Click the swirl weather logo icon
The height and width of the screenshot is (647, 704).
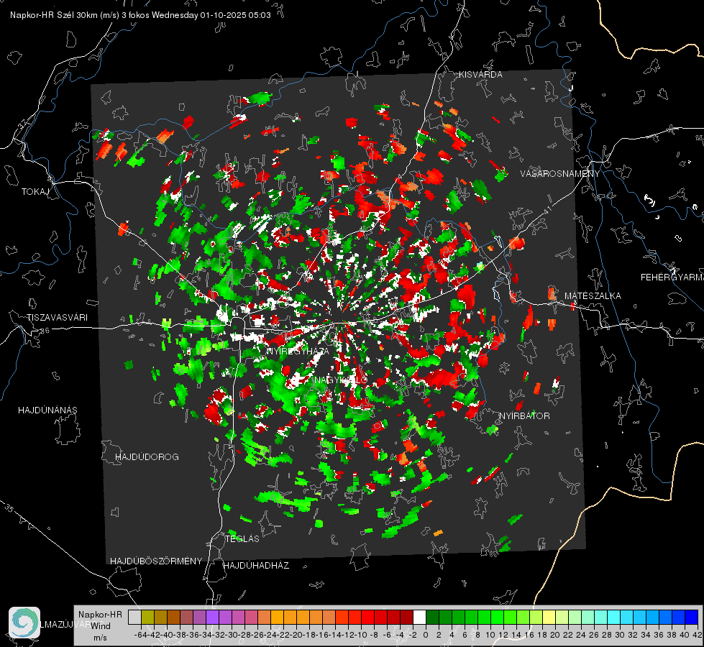tap(24, 623)
